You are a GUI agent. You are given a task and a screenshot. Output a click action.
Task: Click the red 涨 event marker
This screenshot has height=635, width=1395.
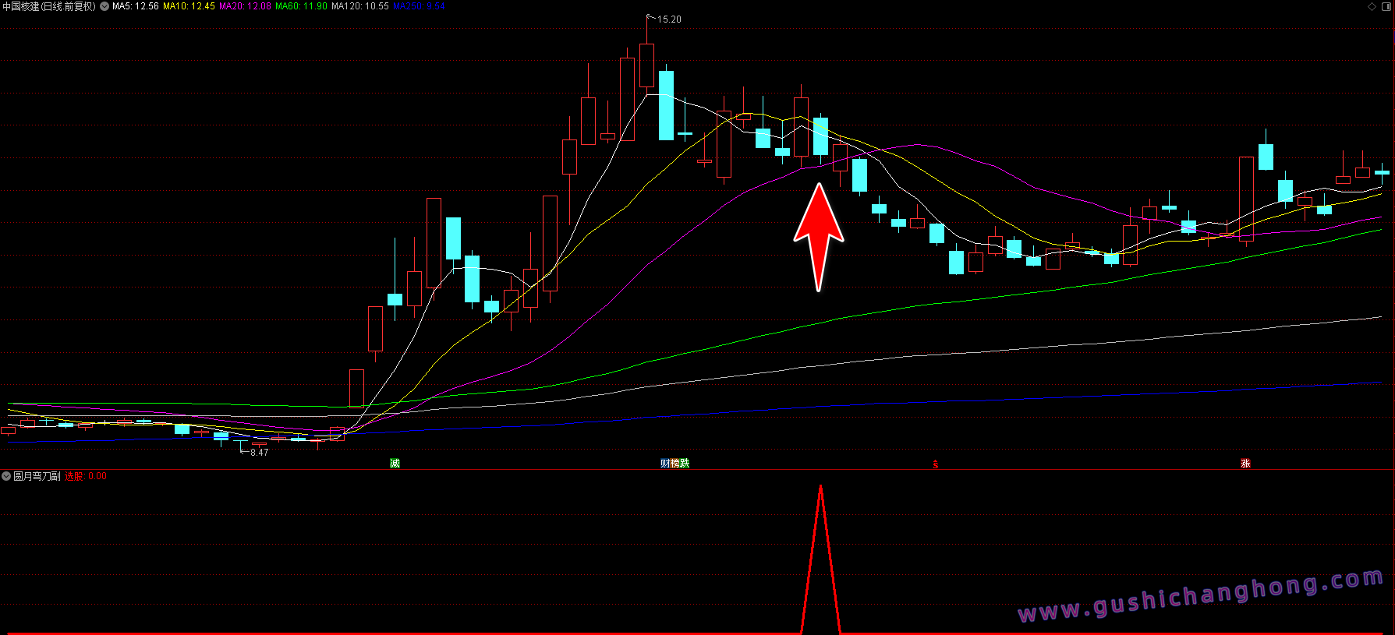[x=1245, y=464]
